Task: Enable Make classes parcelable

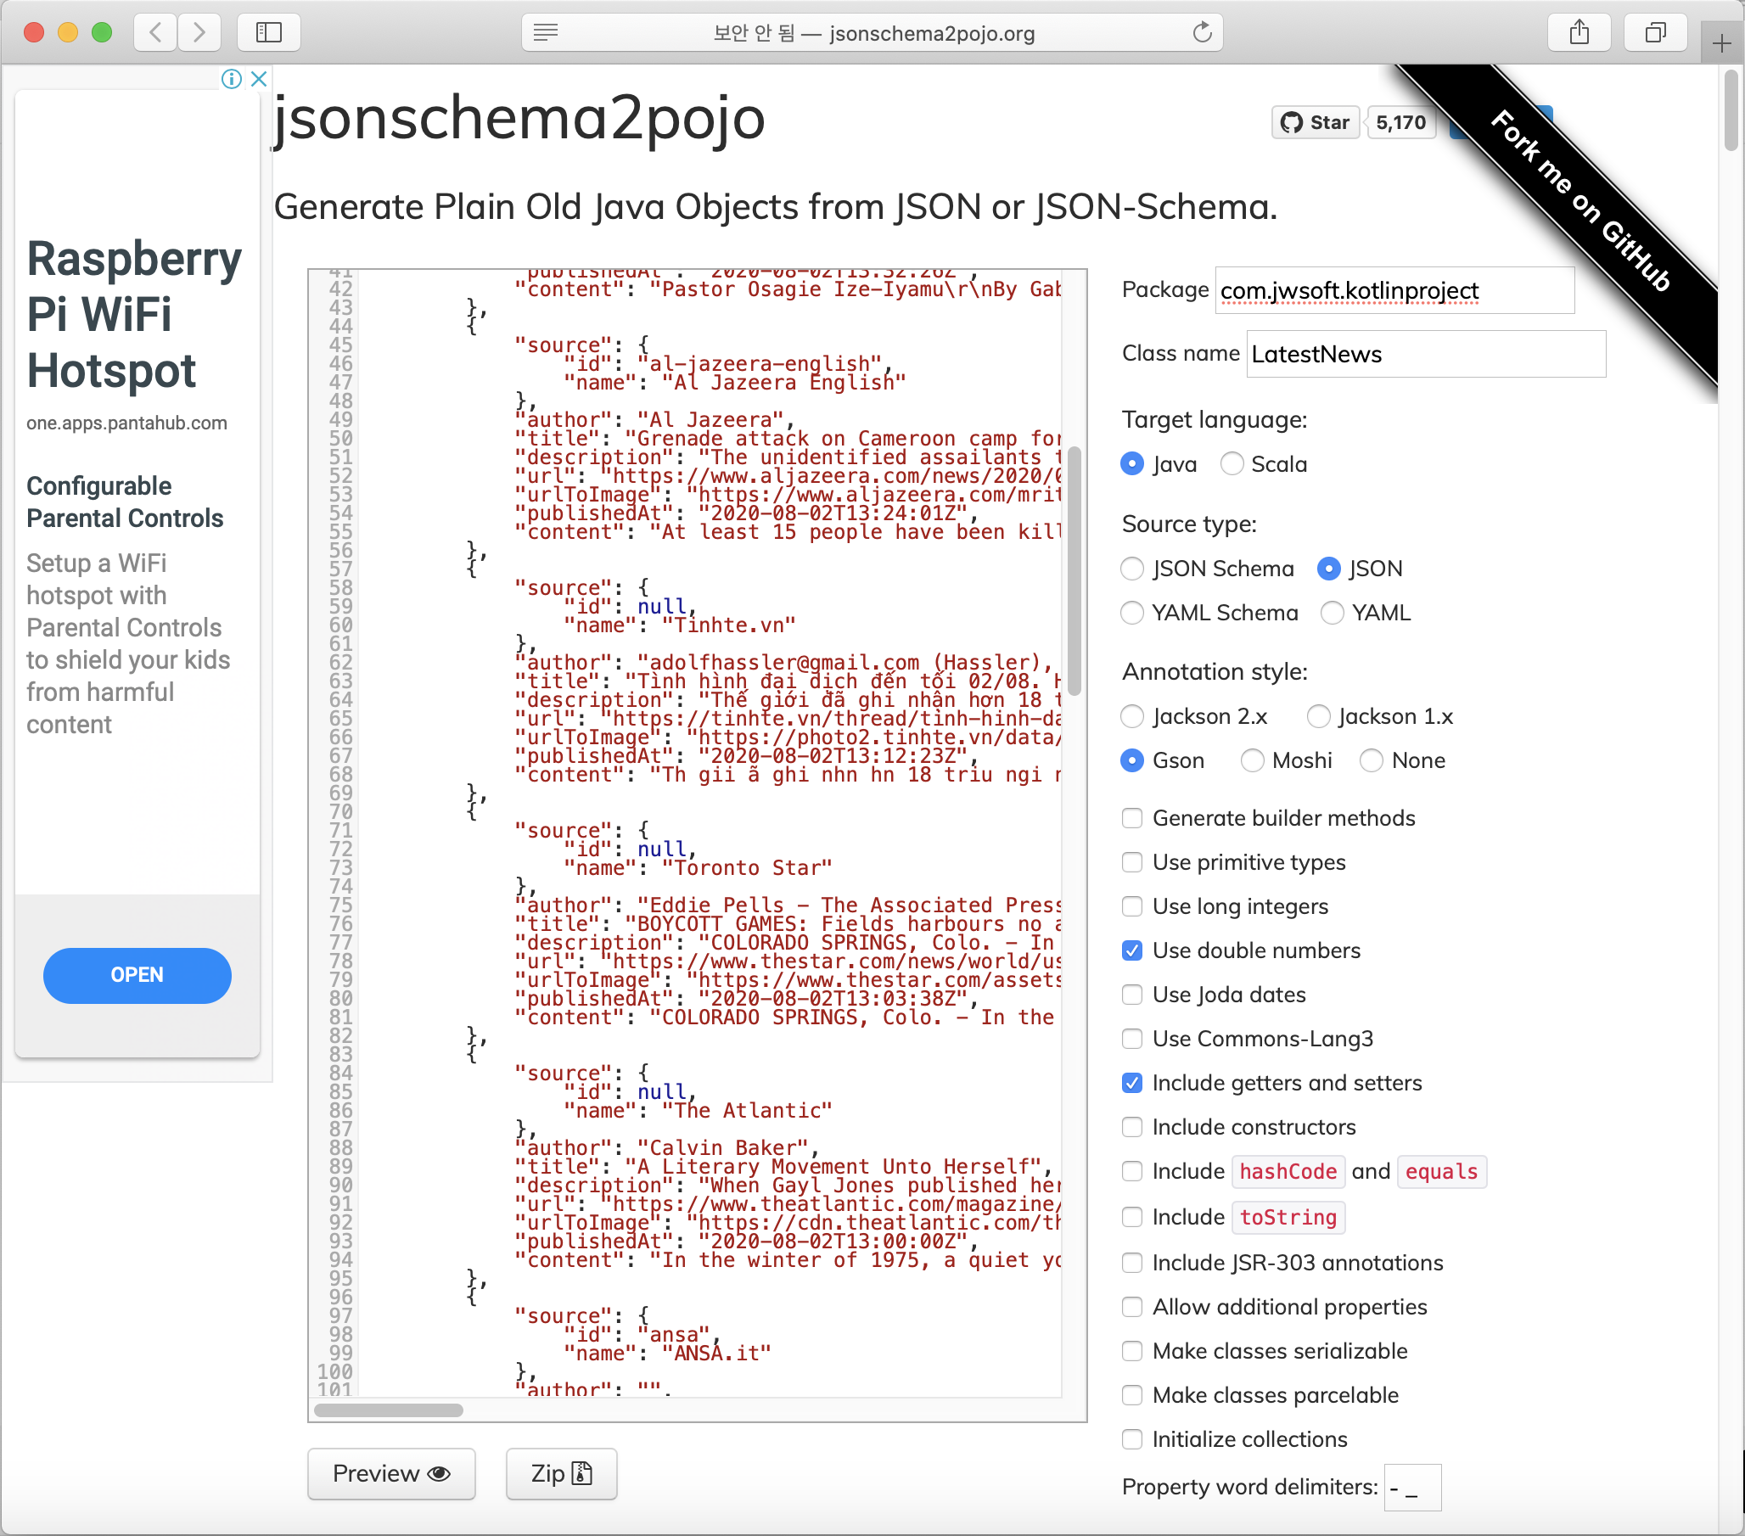Action: pos(1132,1395)
